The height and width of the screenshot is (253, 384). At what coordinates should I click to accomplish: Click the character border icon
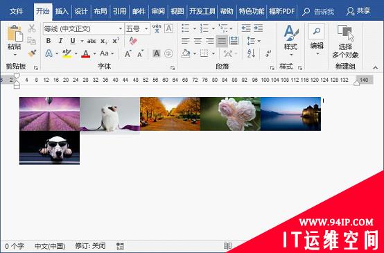[168, 28]
